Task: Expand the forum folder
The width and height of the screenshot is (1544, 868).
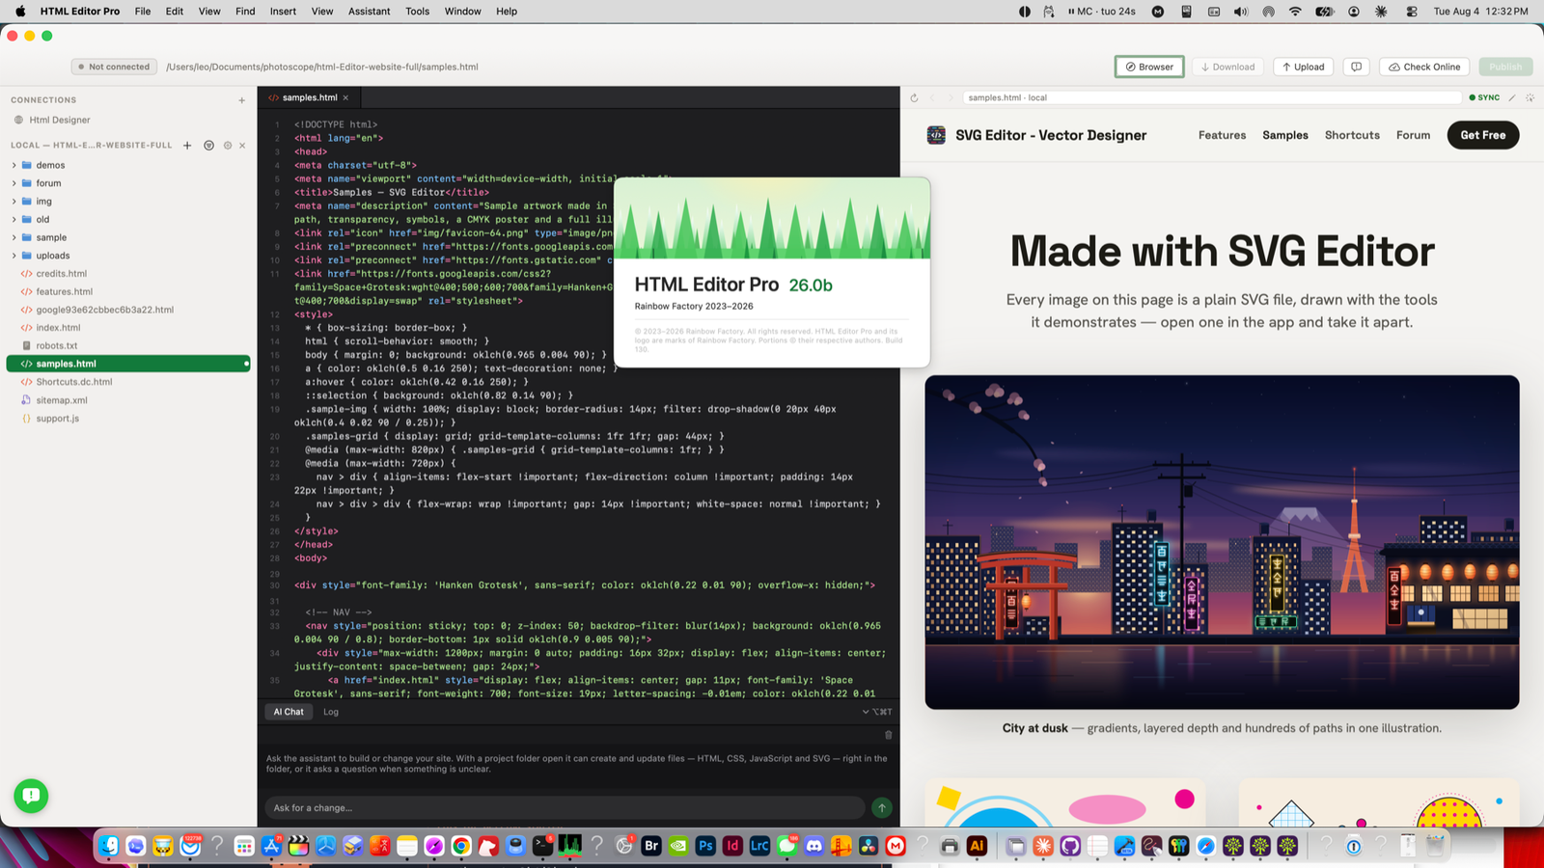Action: click(x=14, y=183)
